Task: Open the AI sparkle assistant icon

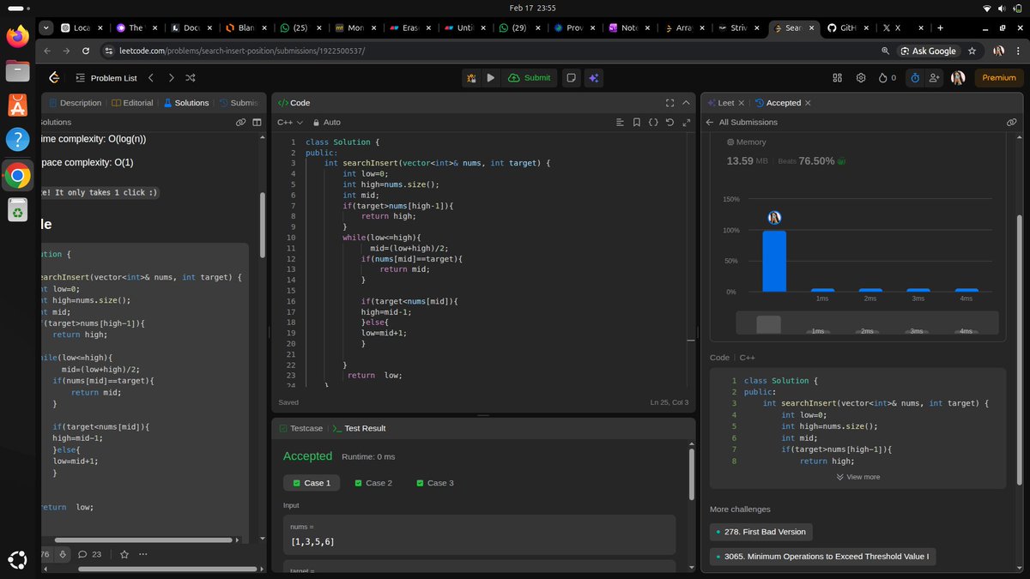Action: 593,77
